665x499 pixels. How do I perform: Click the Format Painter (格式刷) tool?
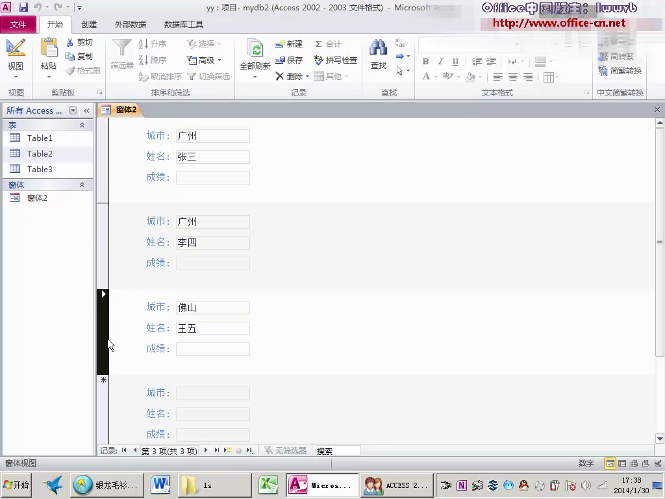[x=82, y=70]
